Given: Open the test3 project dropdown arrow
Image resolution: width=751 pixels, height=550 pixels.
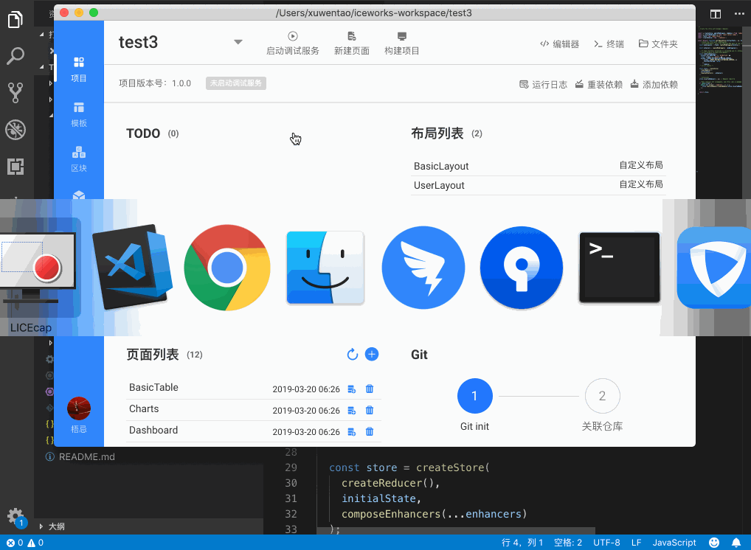Looking at the screenshot, I should pyautogui.click(x=238, y=42).
